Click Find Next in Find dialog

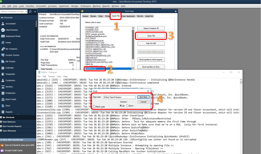(x=143, y=97)
